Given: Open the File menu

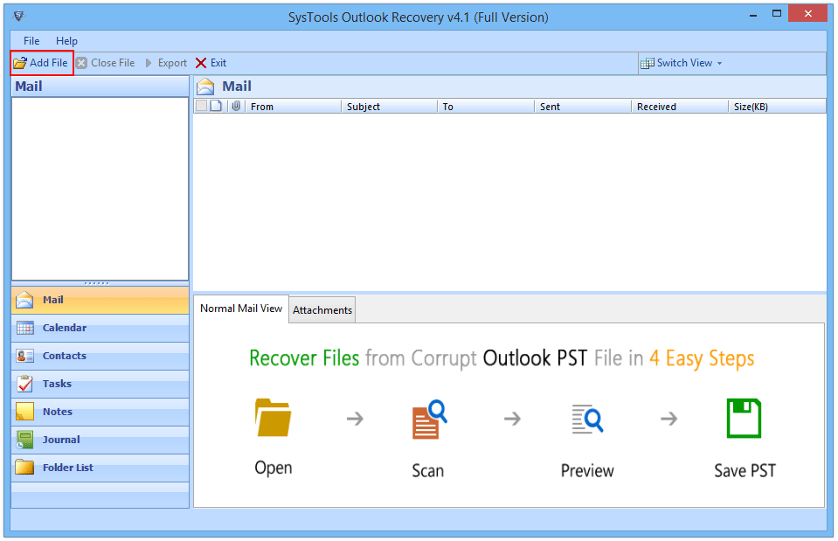Looking at the screenshot, I should coord(31,41).
